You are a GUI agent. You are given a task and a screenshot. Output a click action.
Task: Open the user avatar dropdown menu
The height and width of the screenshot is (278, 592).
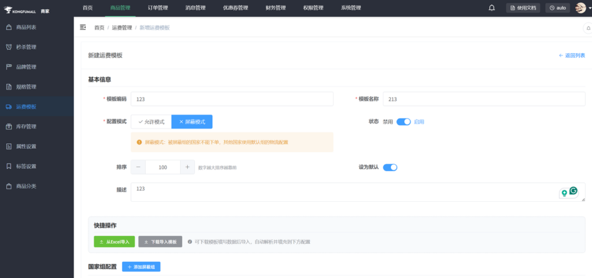pyautogui.click(x=580, y=8)
